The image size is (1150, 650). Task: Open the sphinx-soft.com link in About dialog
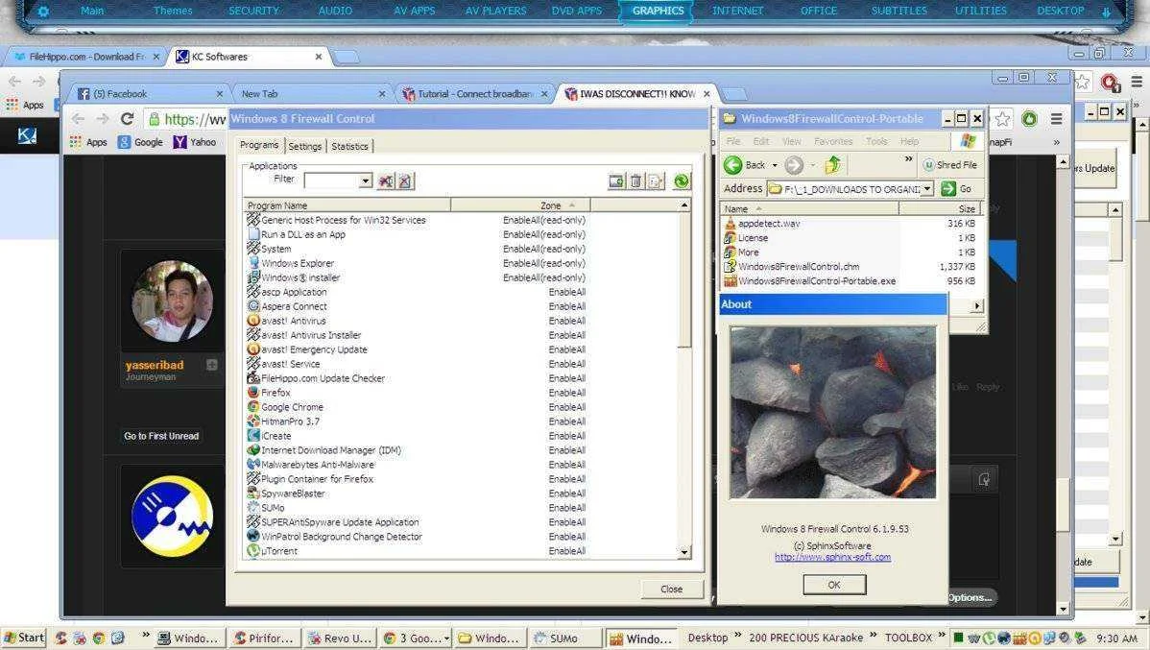[832, 557]
